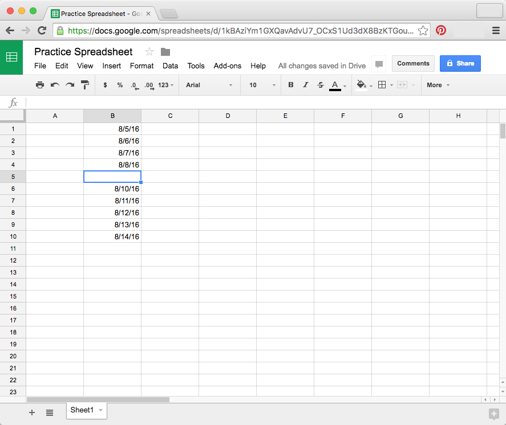
Task: Format cell as percent
Action: 120,84
